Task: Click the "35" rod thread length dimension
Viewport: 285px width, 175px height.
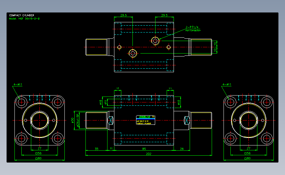Action: pos(97,149)
